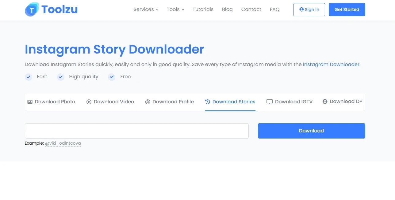Click the Instagram Story Downloader heading
Viewport: 395px width, 200px height.
[114, 49]
